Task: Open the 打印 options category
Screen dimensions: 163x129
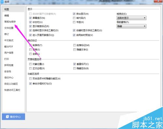Action: tap(7, 59)
